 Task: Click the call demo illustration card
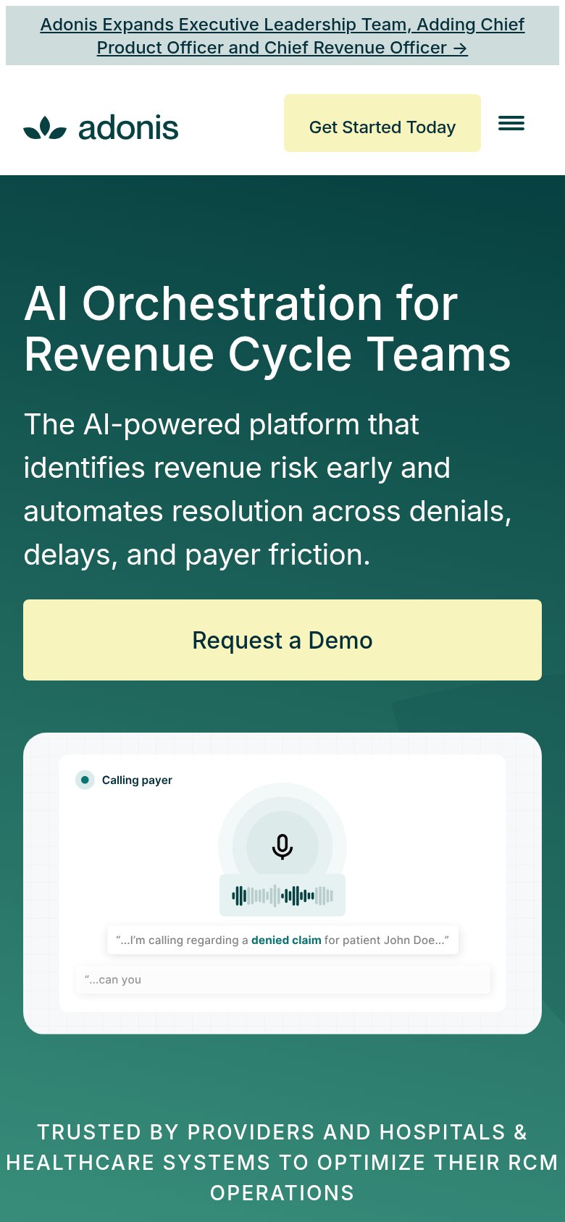pos(282,883)
